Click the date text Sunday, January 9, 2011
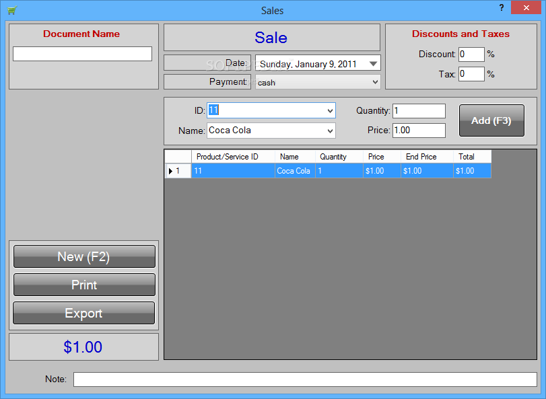Screen dimensions: 546x399 [x=308, y=65]
